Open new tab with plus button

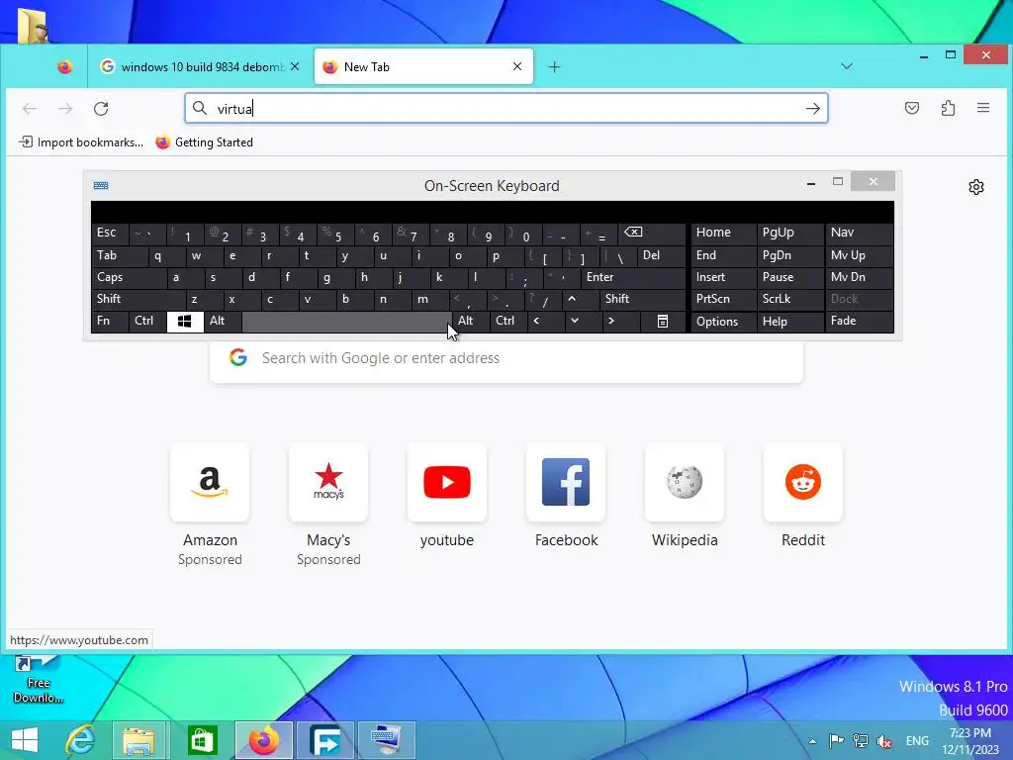(554, 66)
